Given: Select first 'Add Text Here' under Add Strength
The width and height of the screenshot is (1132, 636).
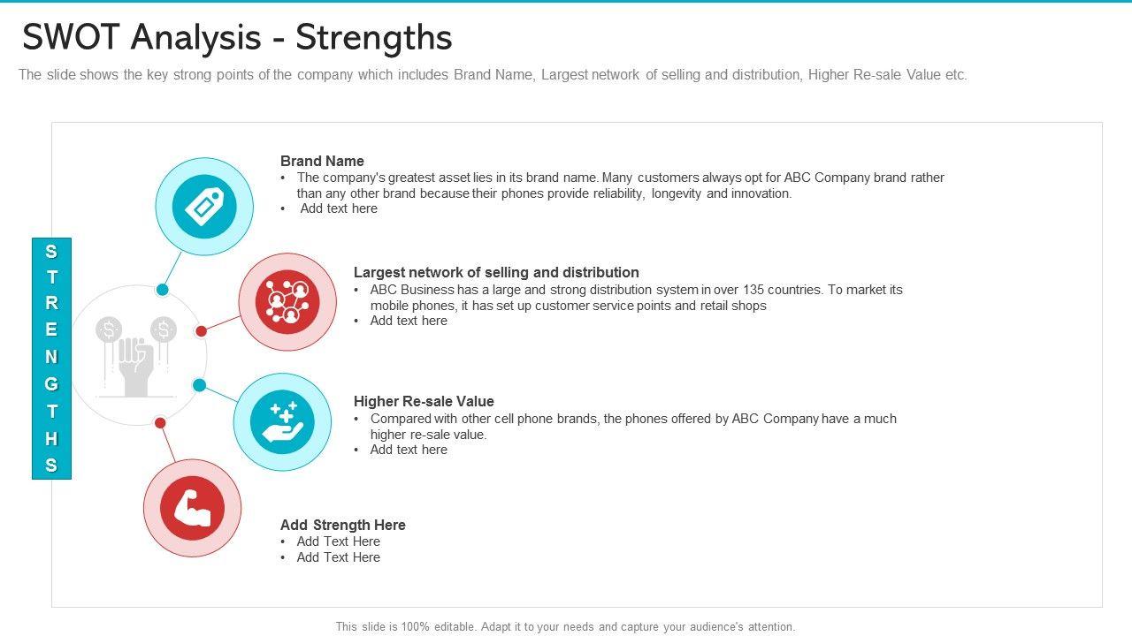Looking at the screenshot, I should coord(339,541).
